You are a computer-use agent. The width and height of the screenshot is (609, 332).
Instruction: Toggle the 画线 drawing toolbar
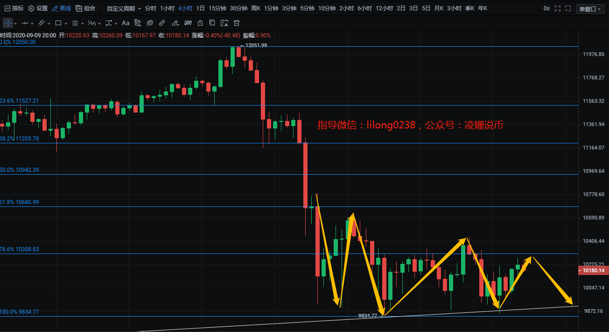(62, 8)
